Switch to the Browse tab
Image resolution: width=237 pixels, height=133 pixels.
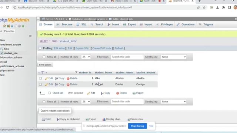coord(46,24)
